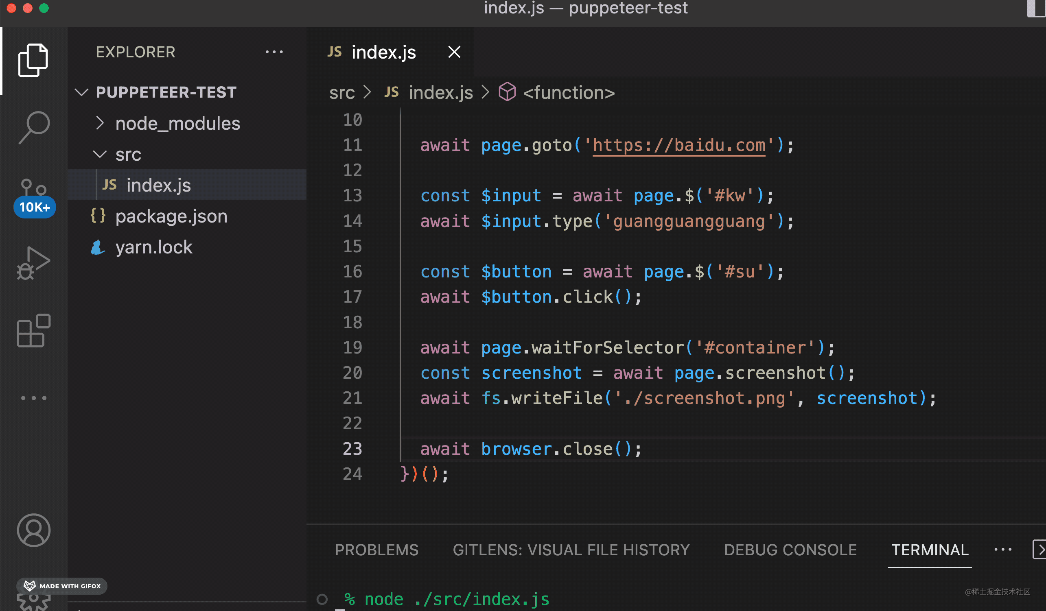Show additional views via activity bar ellipsis
The image size is (1046, 611).
(x=33, y=398)
